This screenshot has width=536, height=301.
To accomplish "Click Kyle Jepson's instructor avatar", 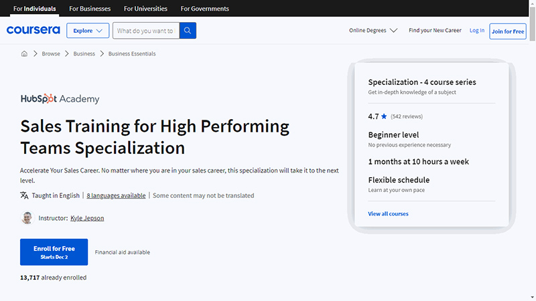I will coord(27,218).
